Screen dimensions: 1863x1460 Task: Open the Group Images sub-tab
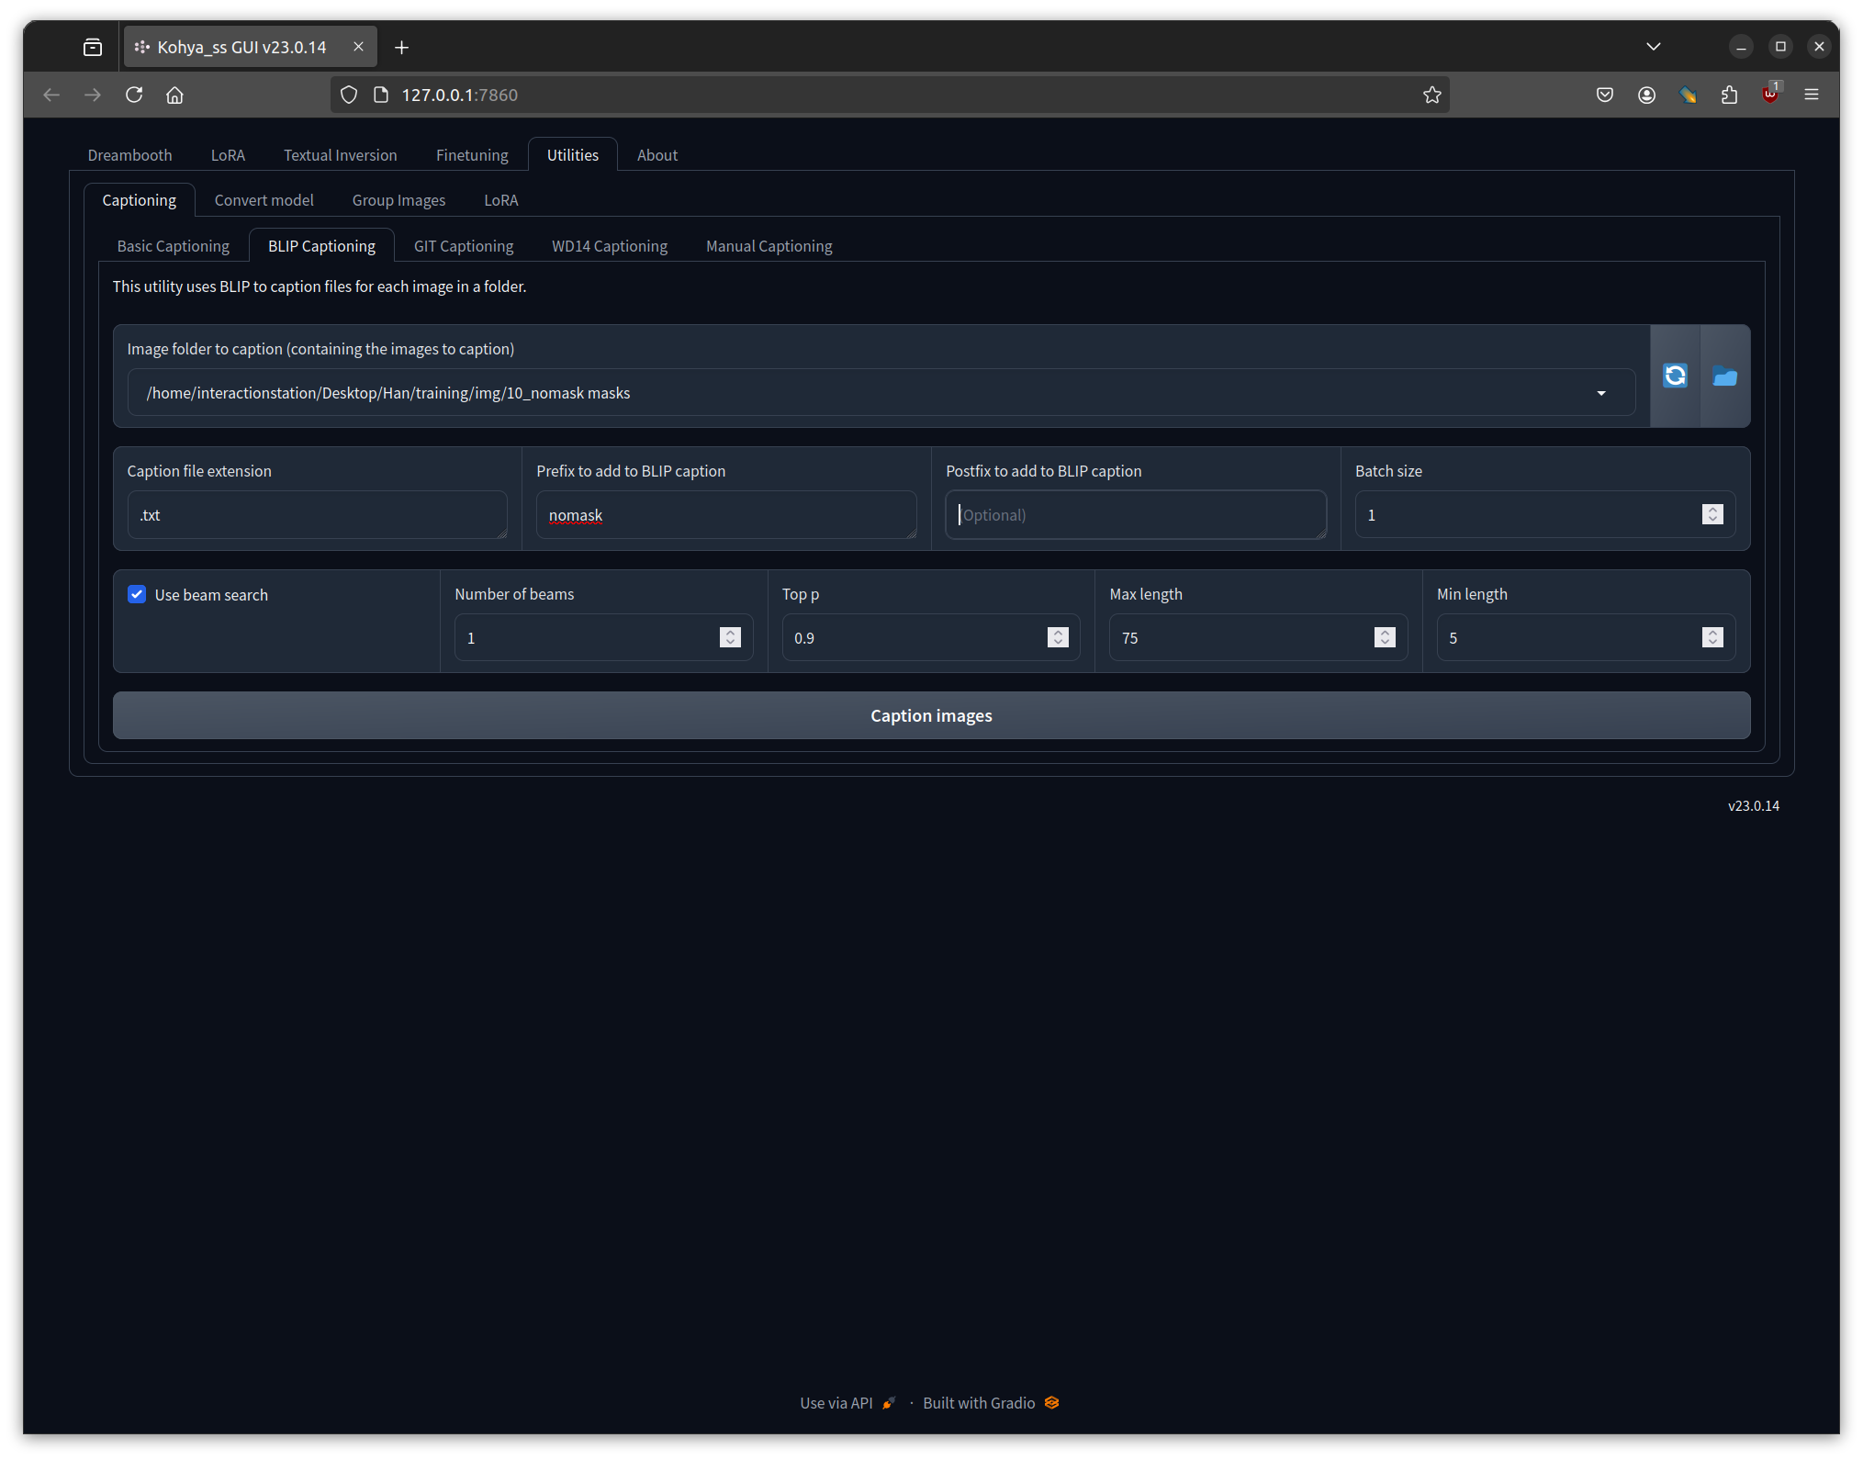point(398,200)
